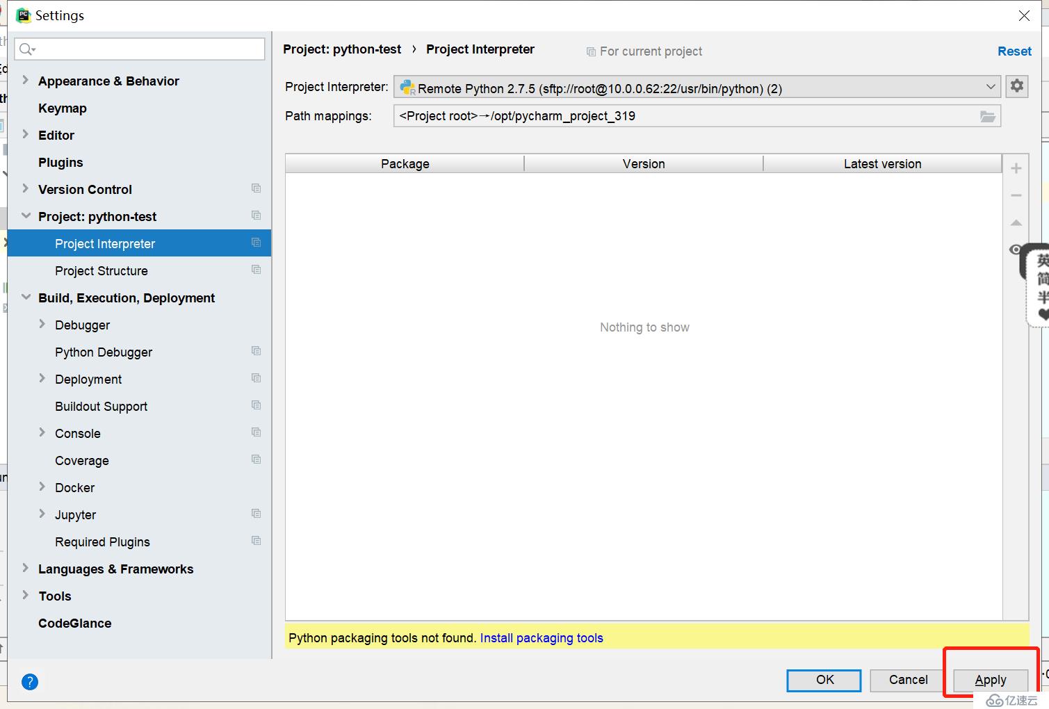Open the Project Interpreter dropdown
The height and width of the screenshot is (709, 1049).
697,87
